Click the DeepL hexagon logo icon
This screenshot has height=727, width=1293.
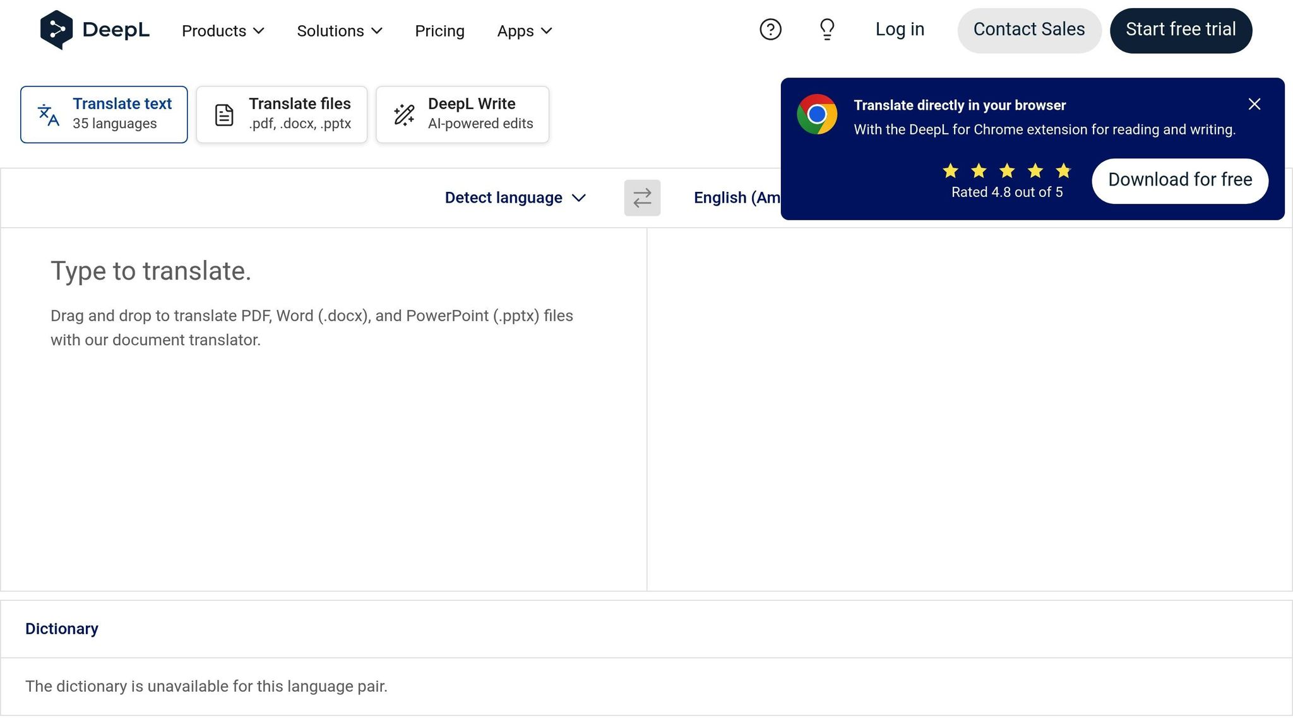coord(56,30)
